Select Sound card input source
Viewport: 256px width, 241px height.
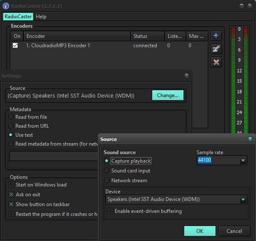pyautogui.click(x=107, y=171)
